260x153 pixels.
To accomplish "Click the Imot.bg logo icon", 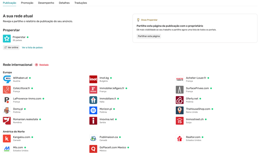I will 93,79.
